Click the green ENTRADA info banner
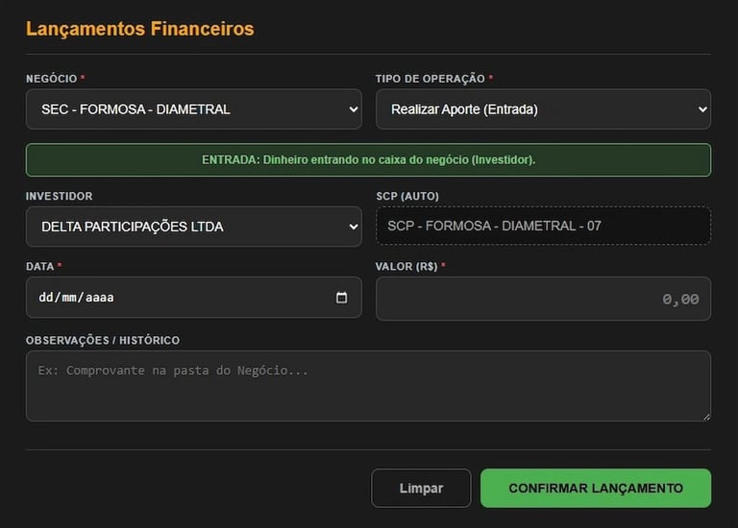The height and width of the screenshot is (528, 738). [368, 160]
